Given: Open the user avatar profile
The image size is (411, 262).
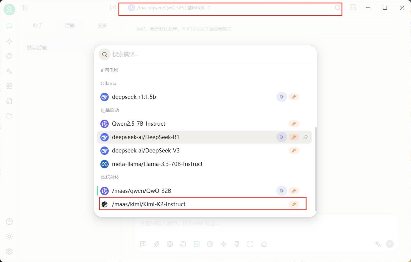Looking at the screenshot, I should click(9, 10).
